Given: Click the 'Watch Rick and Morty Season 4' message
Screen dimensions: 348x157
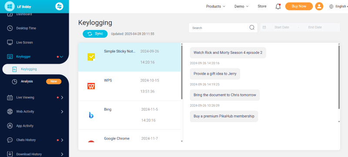Looking at the screenshot, I should click(228, 52).
